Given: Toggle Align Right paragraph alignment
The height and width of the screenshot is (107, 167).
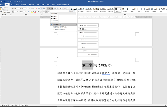Looking at the screenshot, I should [49, 12].
